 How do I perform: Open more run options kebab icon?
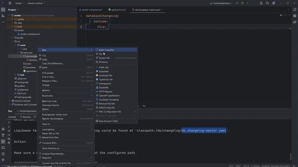[x=248, y=3]
